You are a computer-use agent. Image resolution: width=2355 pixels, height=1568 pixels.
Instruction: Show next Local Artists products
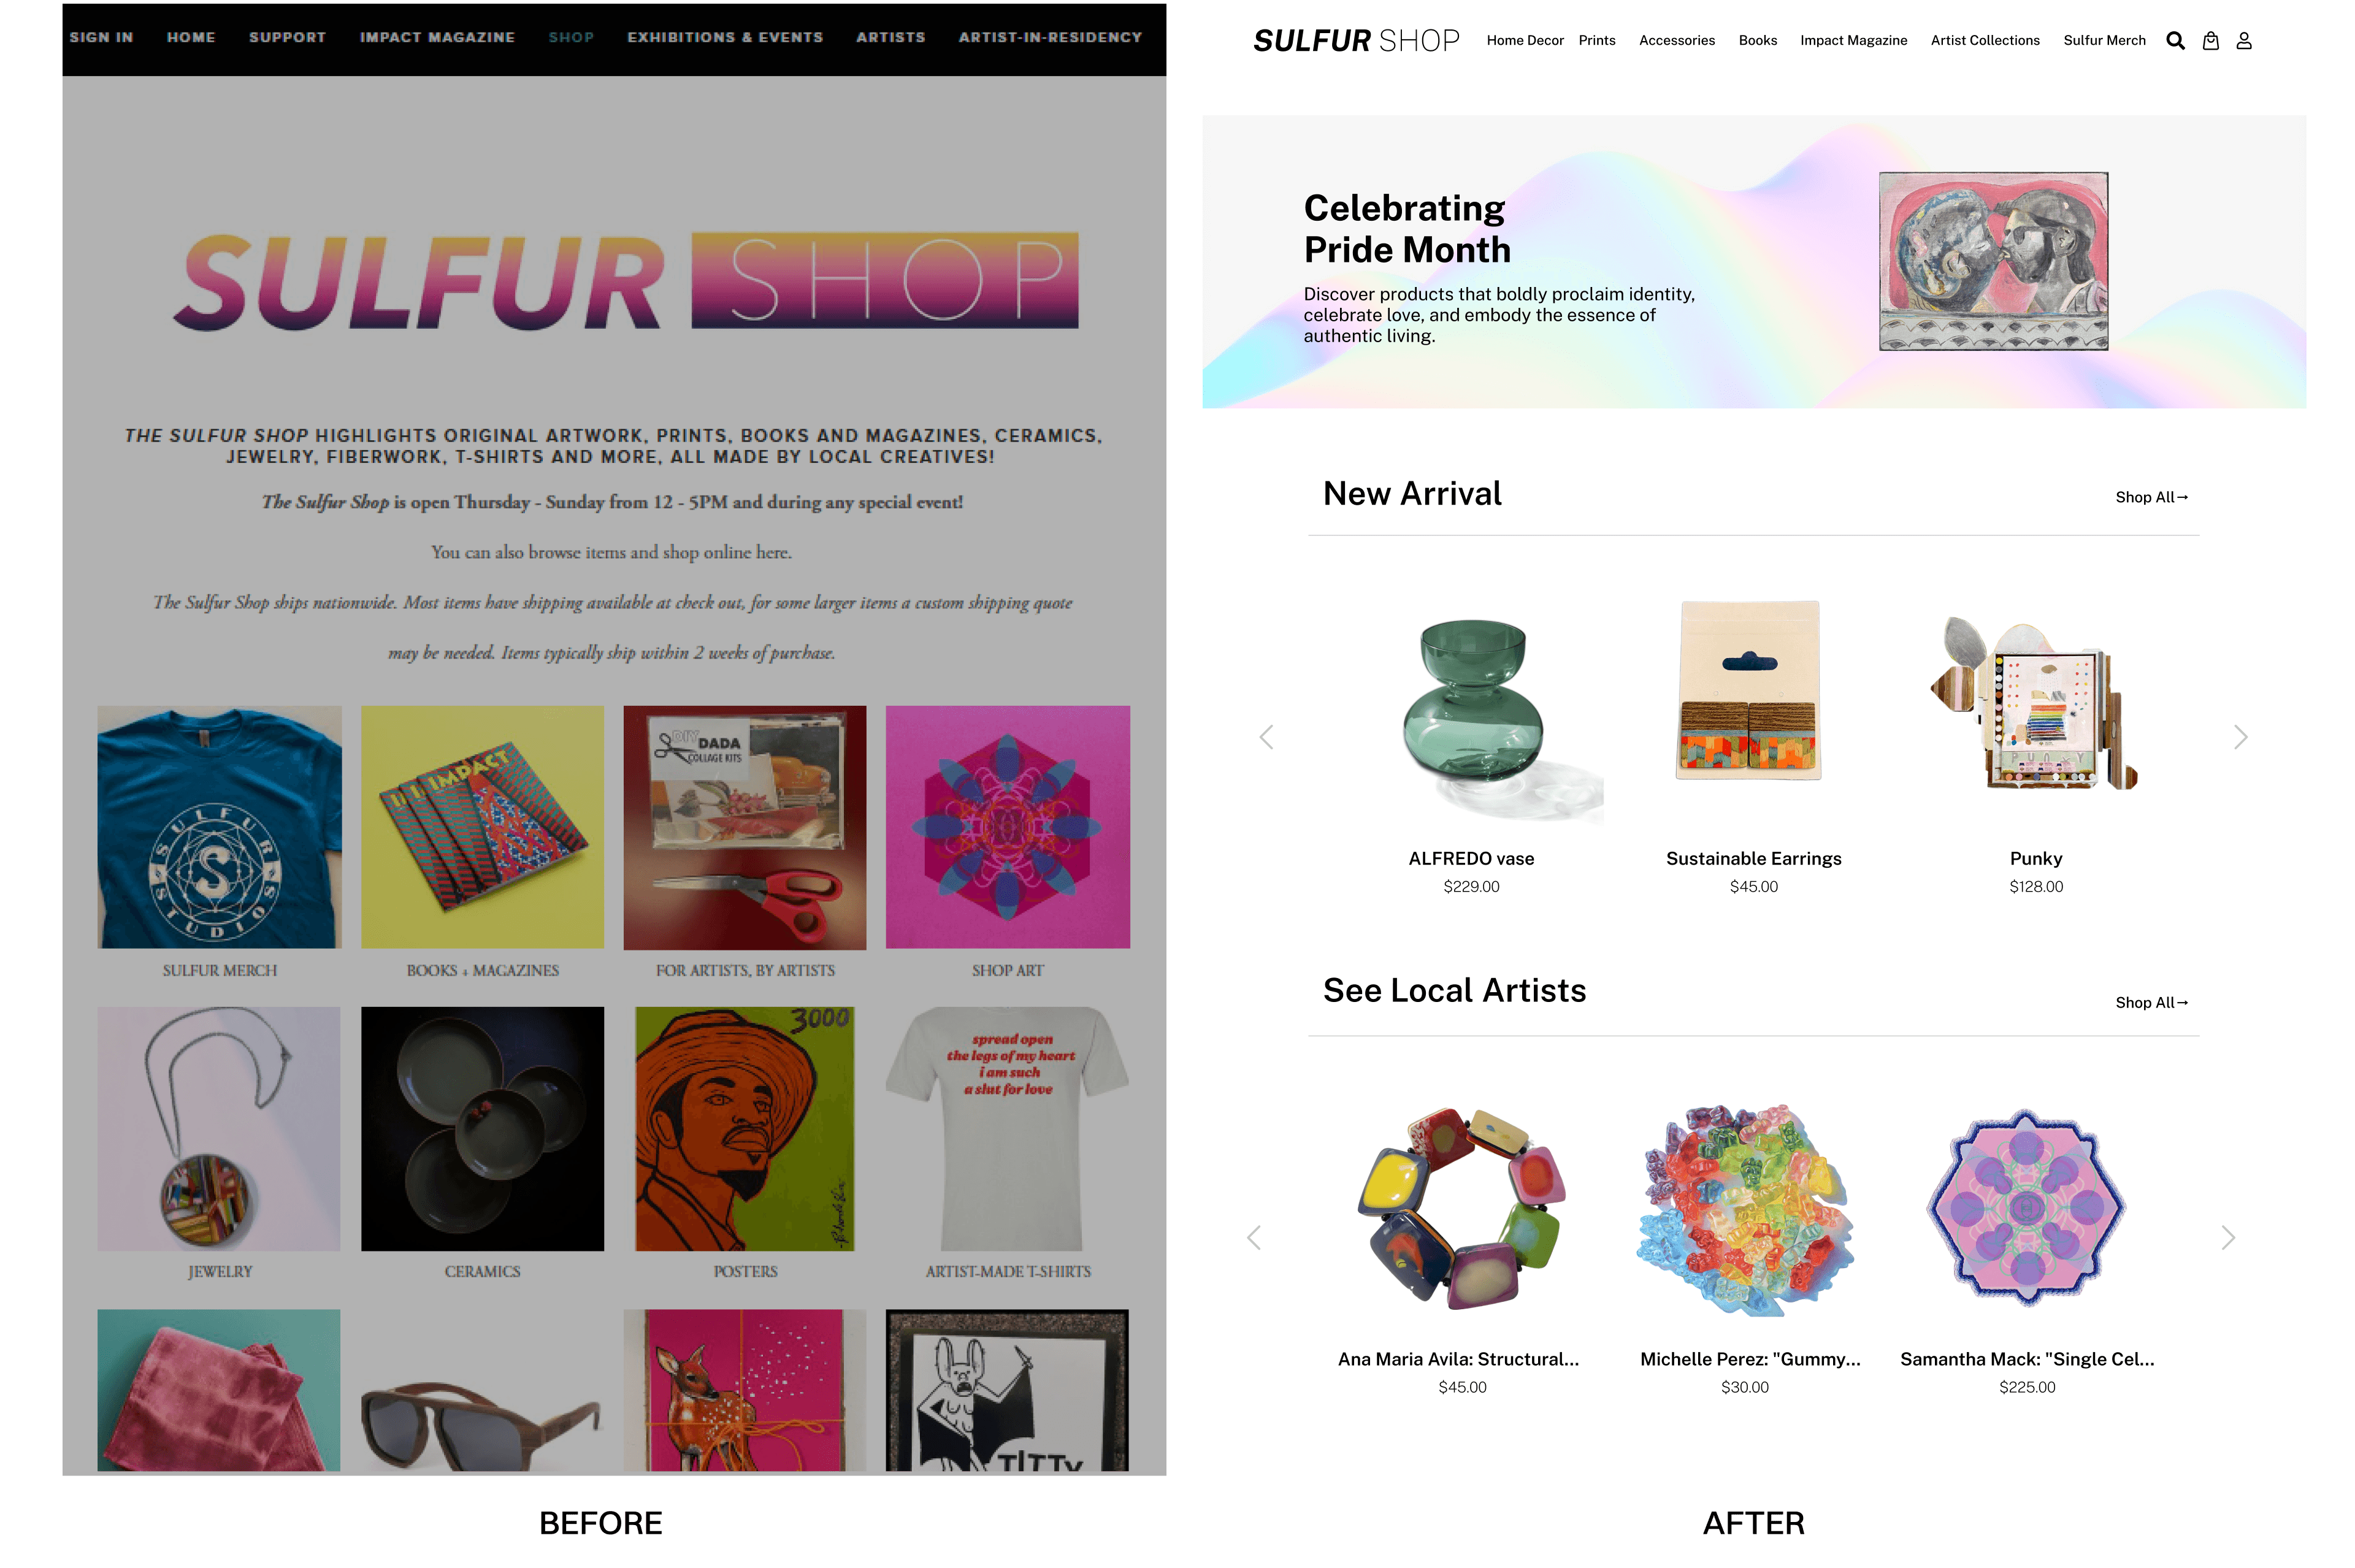click(x=2228, y=1237)
